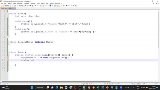Viewport: 160px width, 90px height.
Task: Click the word 'extends' on line 13
Action: (40, 42)
